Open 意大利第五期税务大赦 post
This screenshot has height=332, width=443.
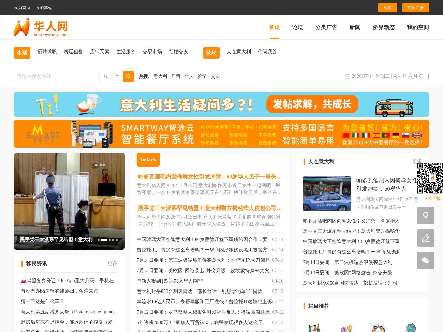(67, 312)
